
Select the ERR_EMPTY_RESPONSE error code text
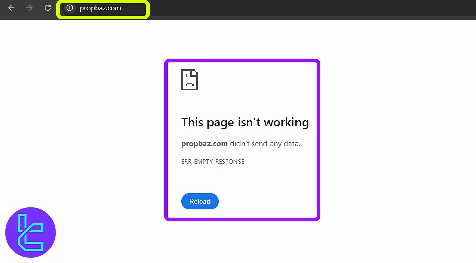point(212,162)
